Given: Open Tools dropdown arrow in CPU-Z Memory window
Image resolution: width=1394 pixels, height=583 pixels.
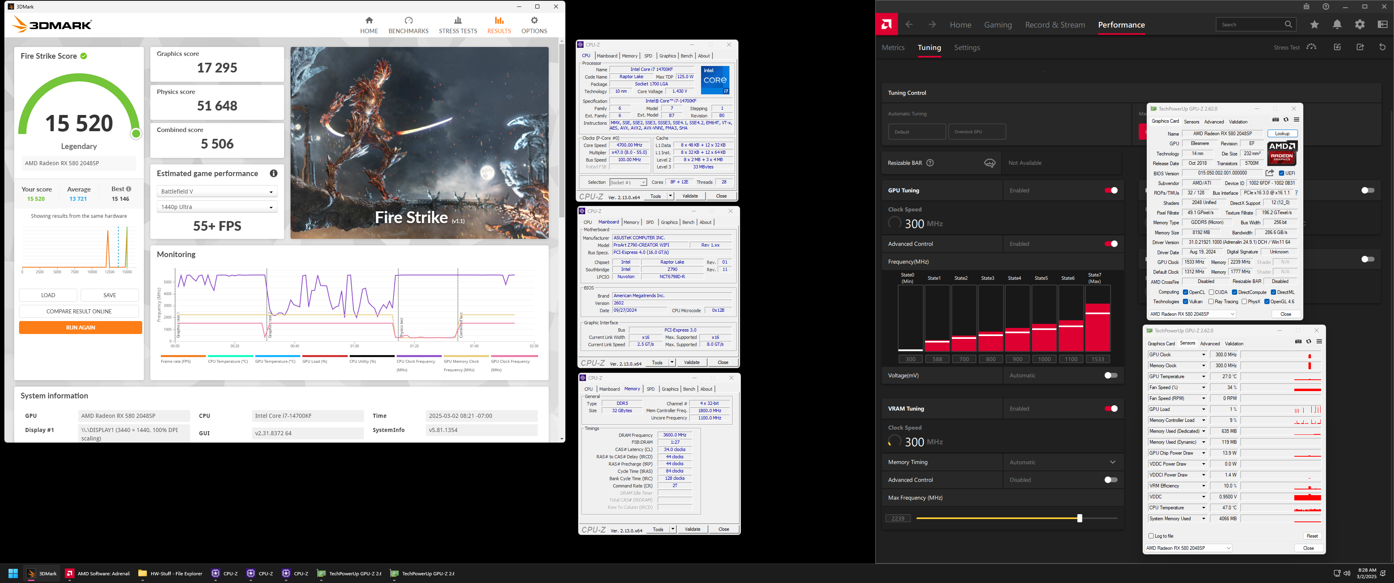Looking at the screenshot, I should click(673, 529).
